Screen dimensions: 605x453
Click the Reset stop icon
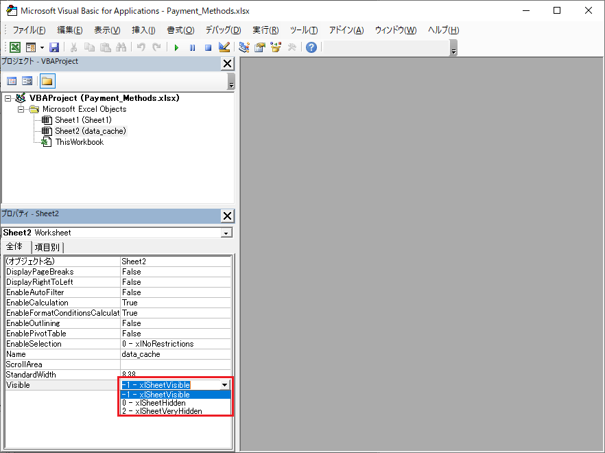(x=208, y=47)
